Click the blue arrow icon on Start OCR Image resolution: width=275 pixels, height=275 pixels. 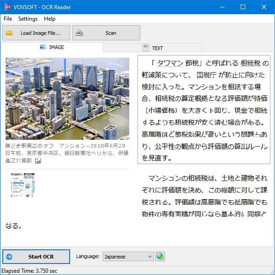(x=9, y=257)
